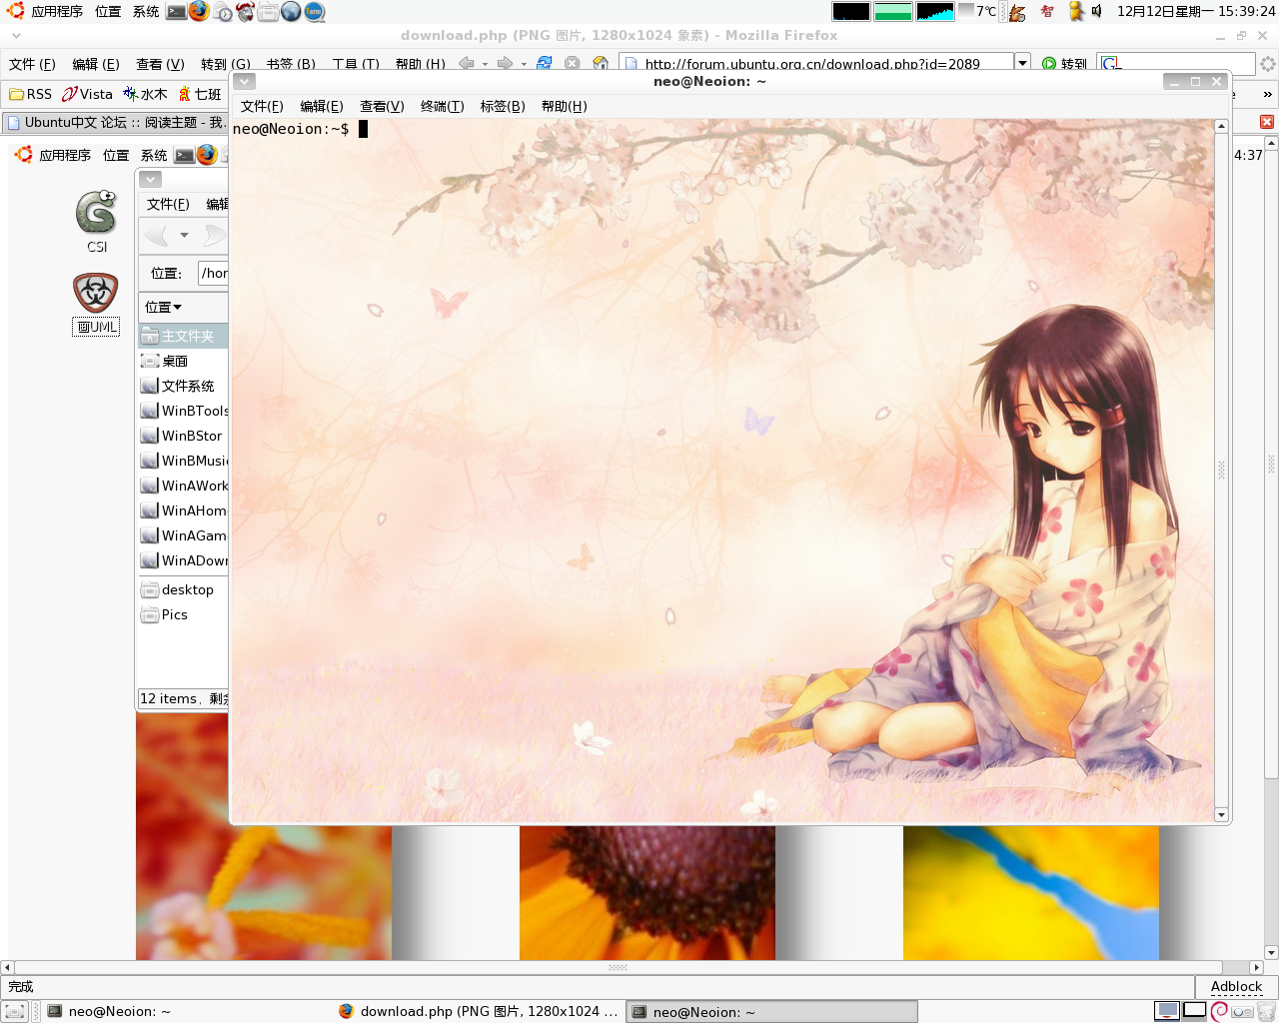
Task: Click the Term launcher icon in the top panel
Action: pyautogui.click(x=314, y=12)
